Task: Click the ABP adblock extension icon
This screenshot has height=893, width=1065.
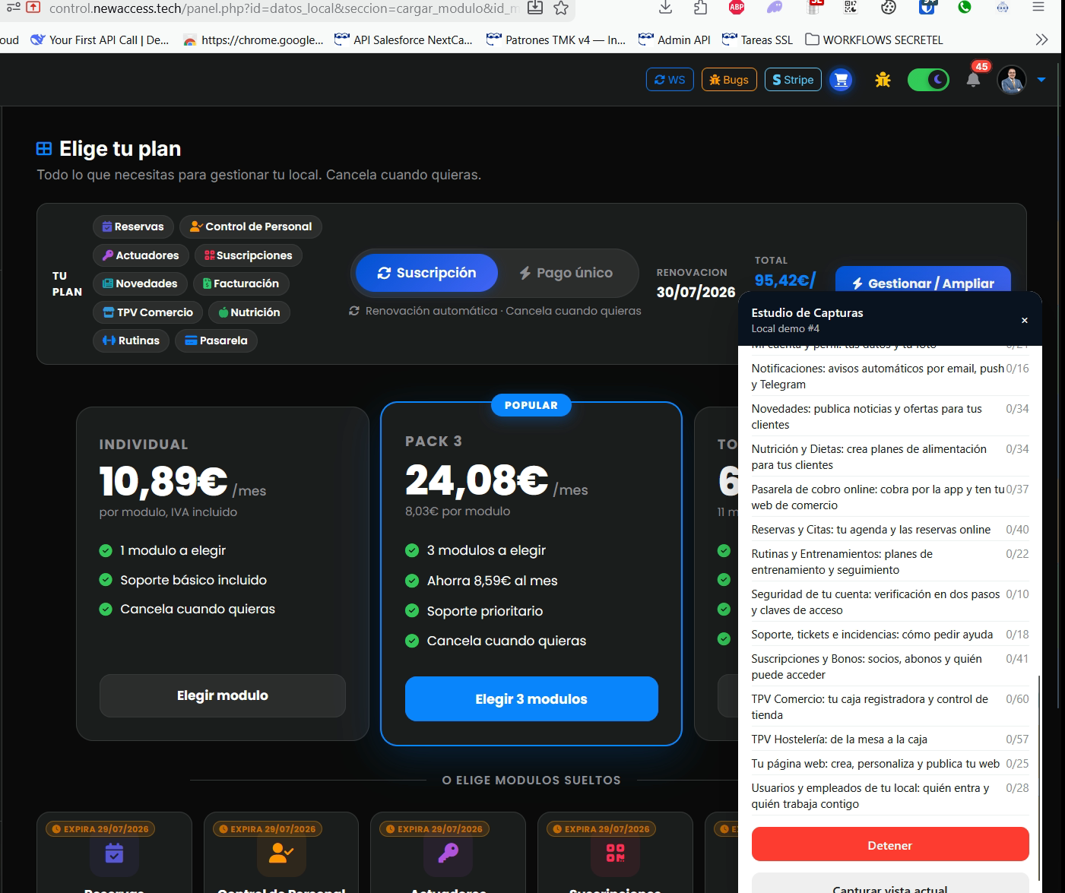Action: coord(737,8)
